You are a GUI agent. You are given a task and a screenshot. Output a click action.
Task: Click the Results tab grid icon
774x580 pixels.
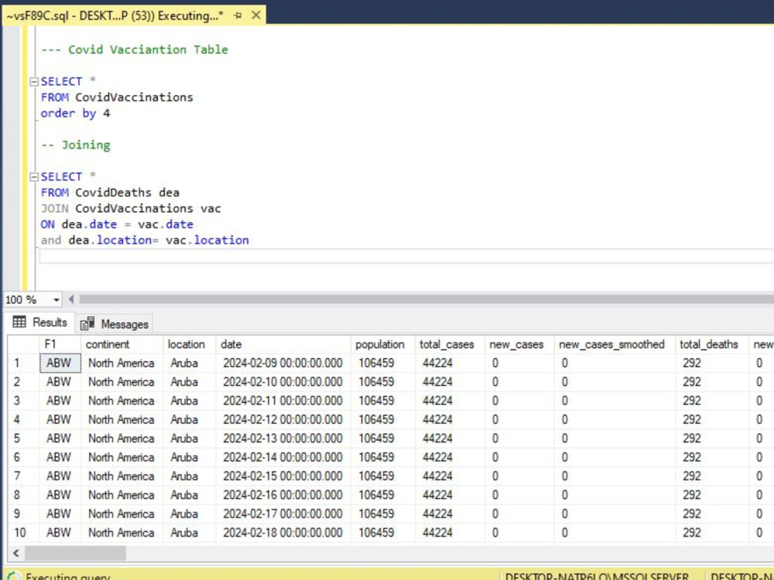(x=20, y=322)
